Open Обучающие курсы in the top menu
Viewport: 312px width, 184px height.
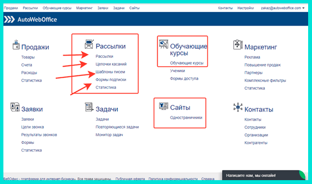[57, 8]
